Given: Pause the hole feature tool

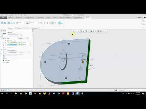Looking at the screenshot, I should tap(44, 23).
